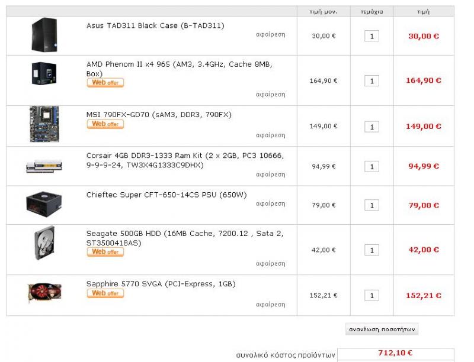The height and width of the screenshot is (362, 474).
Task: Focus quantity field for Asus TAD311 case
Action: pyautogui.click(x=372, y=36)
